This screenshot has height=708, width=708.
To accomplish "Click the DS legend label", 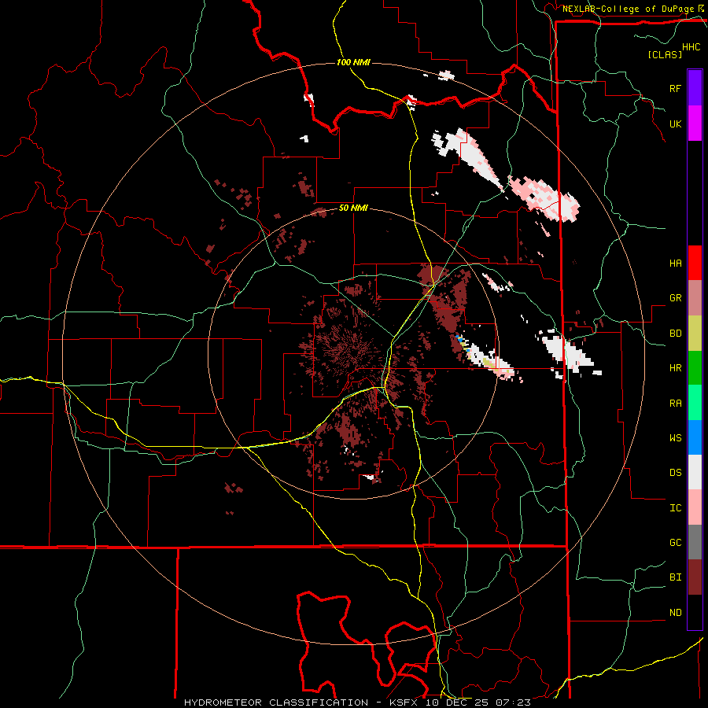I will click(675, 472).
